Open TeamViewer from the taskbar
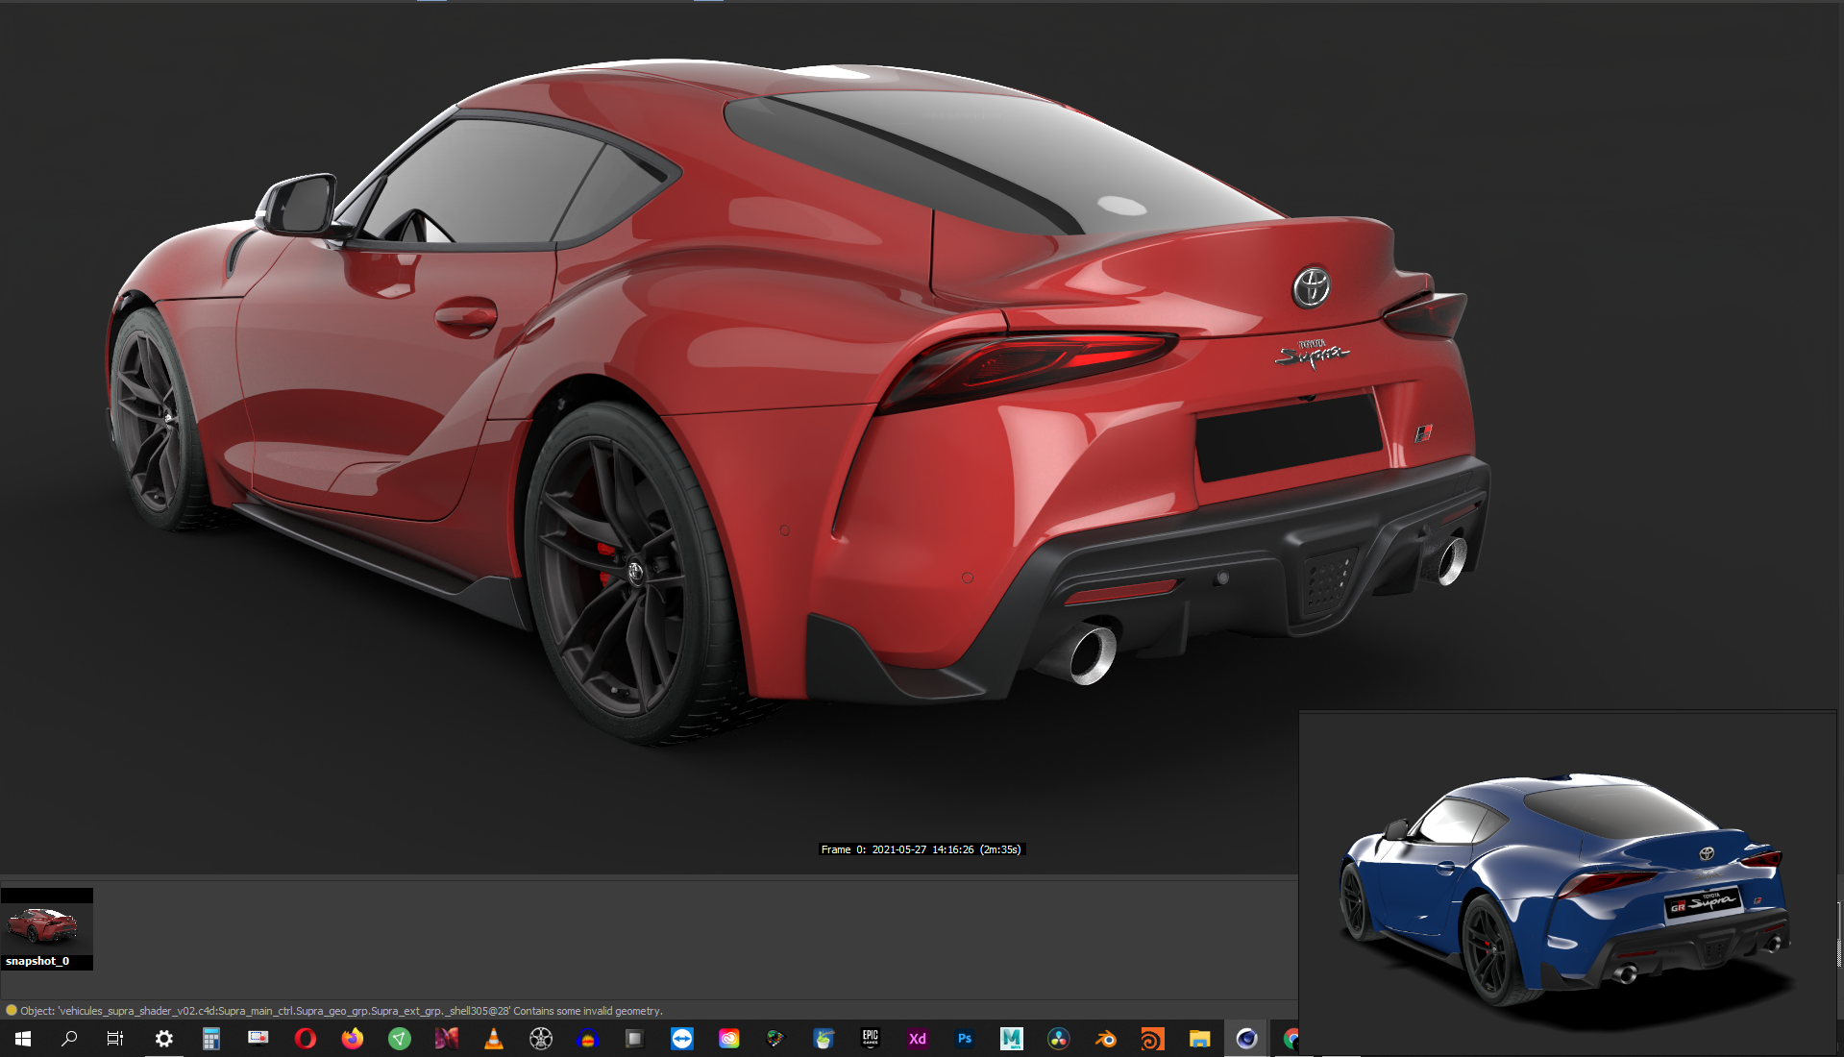The image size is (1844, 1057). coord(682,1039)
